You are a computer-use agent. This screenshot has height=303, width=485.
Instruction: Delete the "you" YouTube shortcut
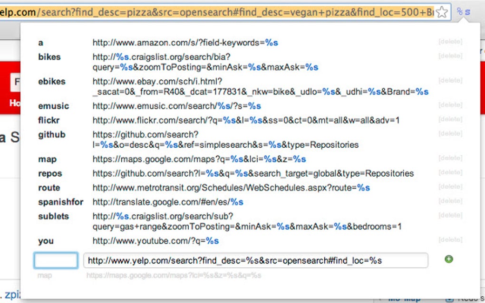pyautogui.click(x=450, y=240)
